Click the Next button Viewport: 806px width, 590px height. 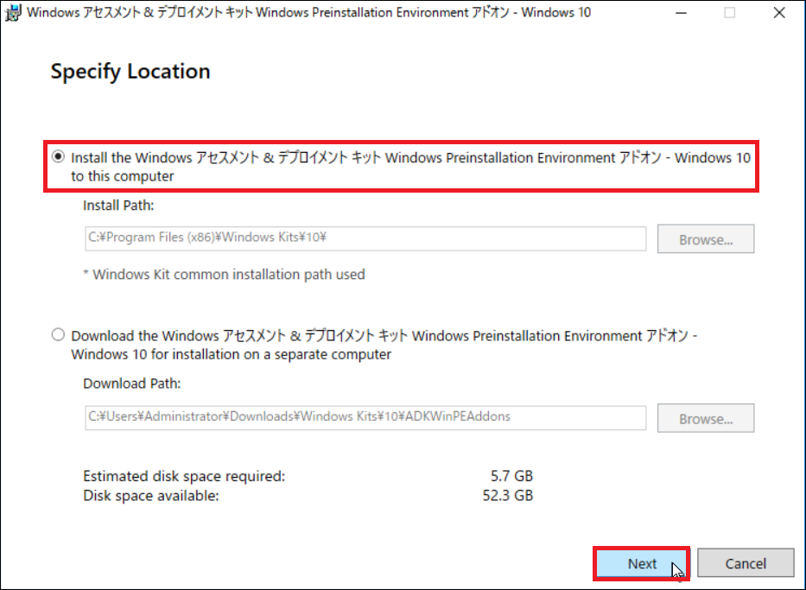point(642,563)
